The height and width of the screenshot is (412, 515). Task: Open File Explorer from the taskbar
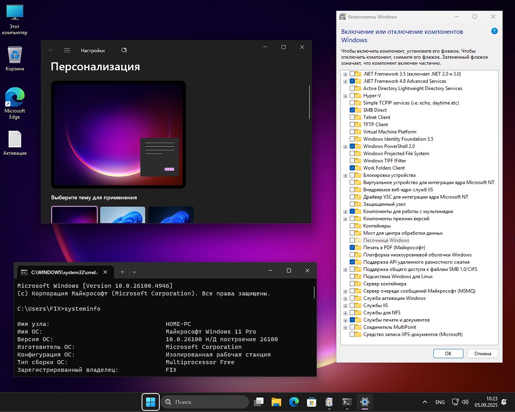click(276, 402)
